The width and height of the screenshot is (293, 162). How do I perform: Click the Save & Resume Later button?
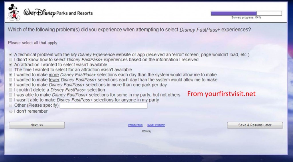click(x=255, y=125)
